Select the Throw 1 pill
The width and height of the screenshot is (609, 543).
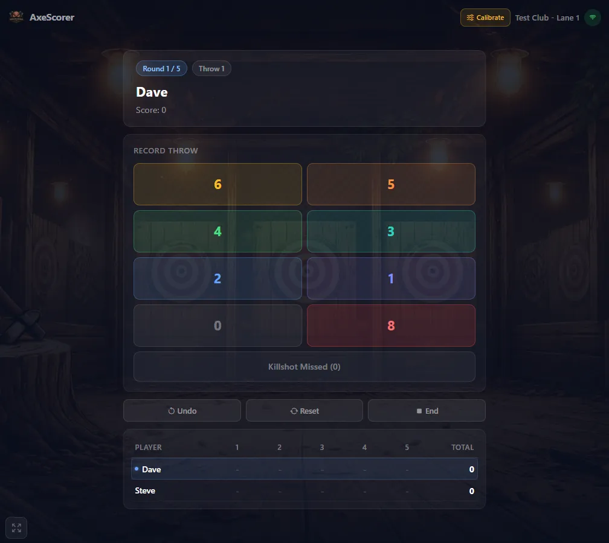point(211,68)
